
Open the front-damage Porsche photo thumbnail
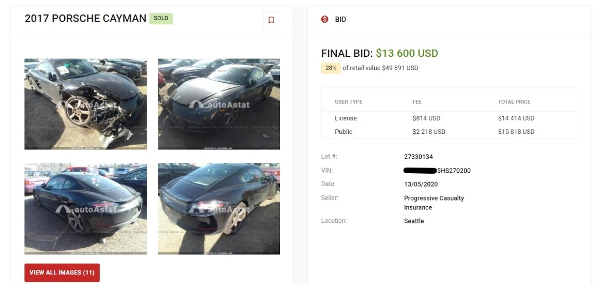(x=85, y=104)
